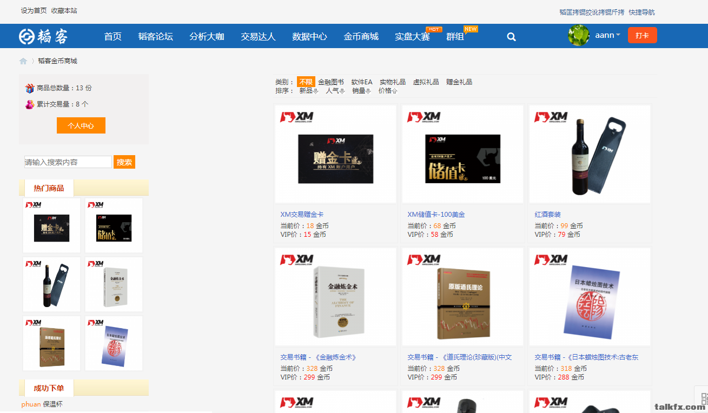Filter by 软件EA category
708x413 pixels.
pos(362,82)
